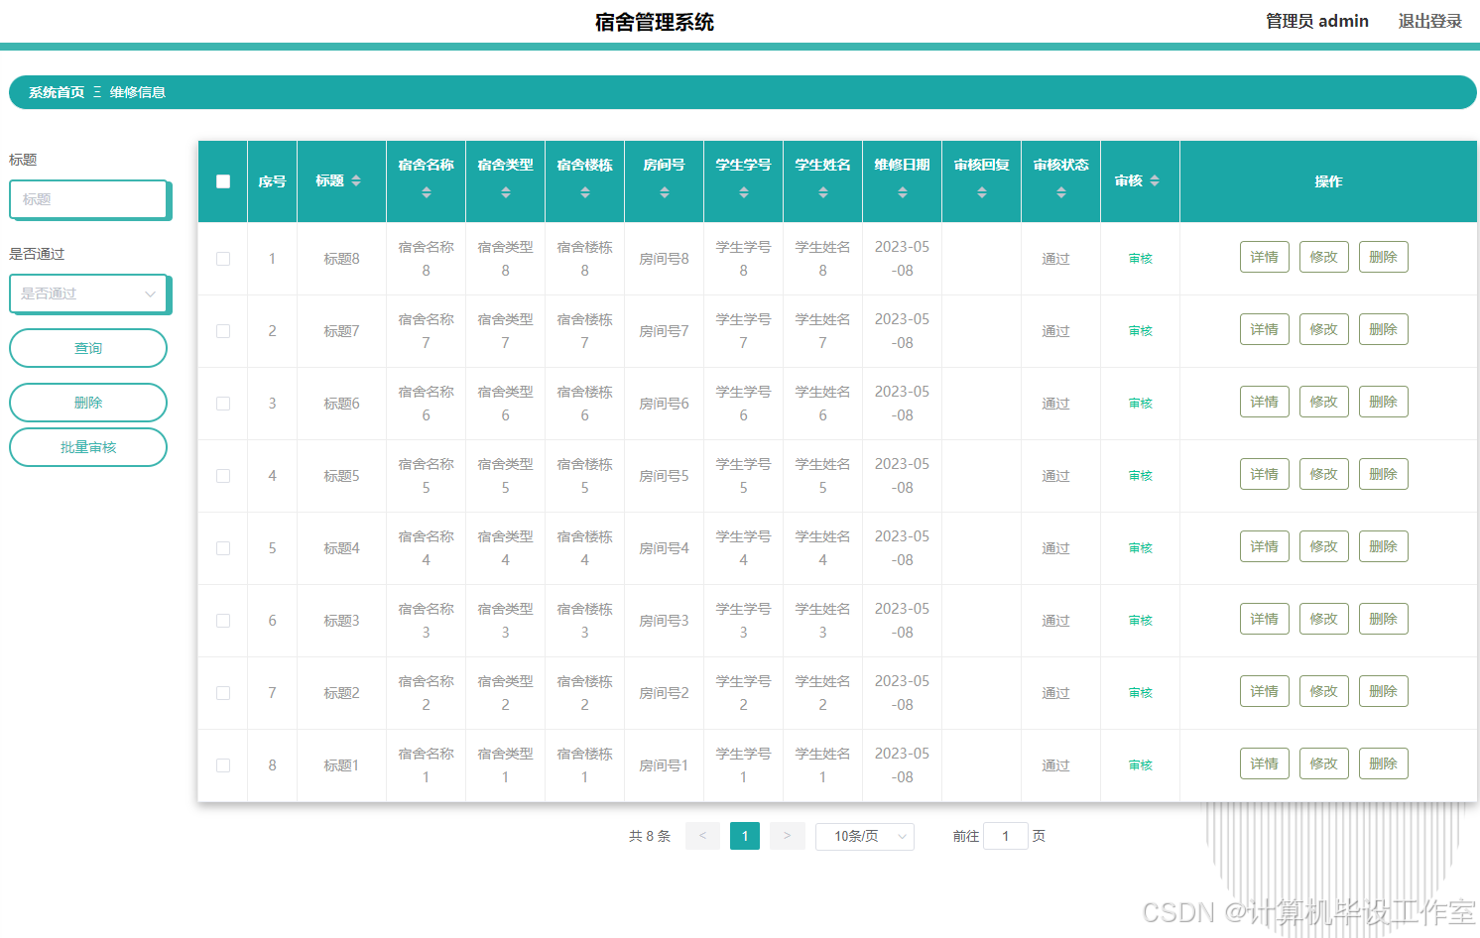Sort the table by 学生学号 column
Viewport: 1480px width, 938px height.
(743, 190)
